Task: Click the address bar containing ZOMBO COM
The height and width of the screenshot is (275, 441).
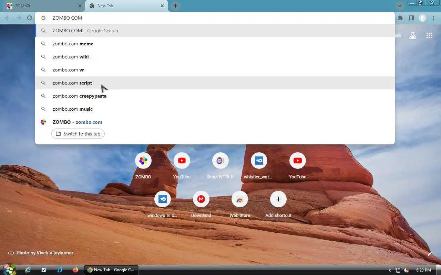Action: (215, 18)
